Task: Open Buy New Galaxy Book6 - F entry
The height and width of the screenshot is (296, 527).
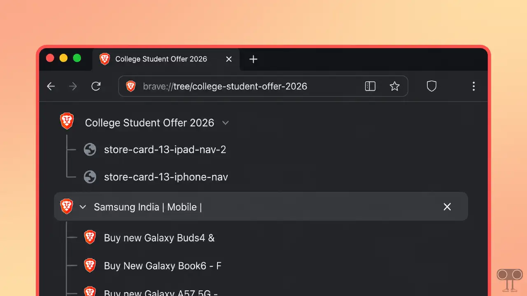Action: pyautogui.click(x=163, y=266)
